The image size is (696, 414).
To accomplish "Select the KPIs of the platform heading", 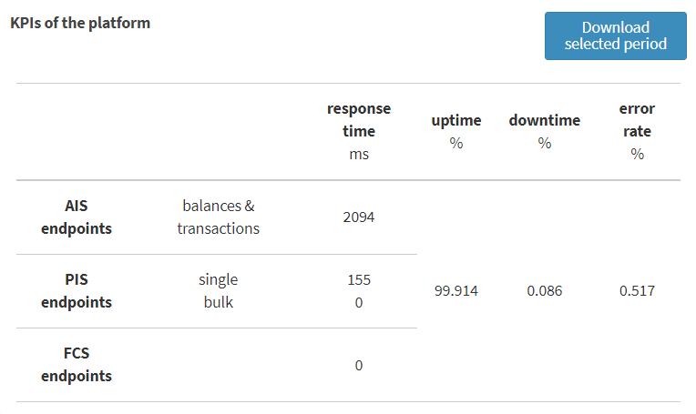I will (80, 23).
